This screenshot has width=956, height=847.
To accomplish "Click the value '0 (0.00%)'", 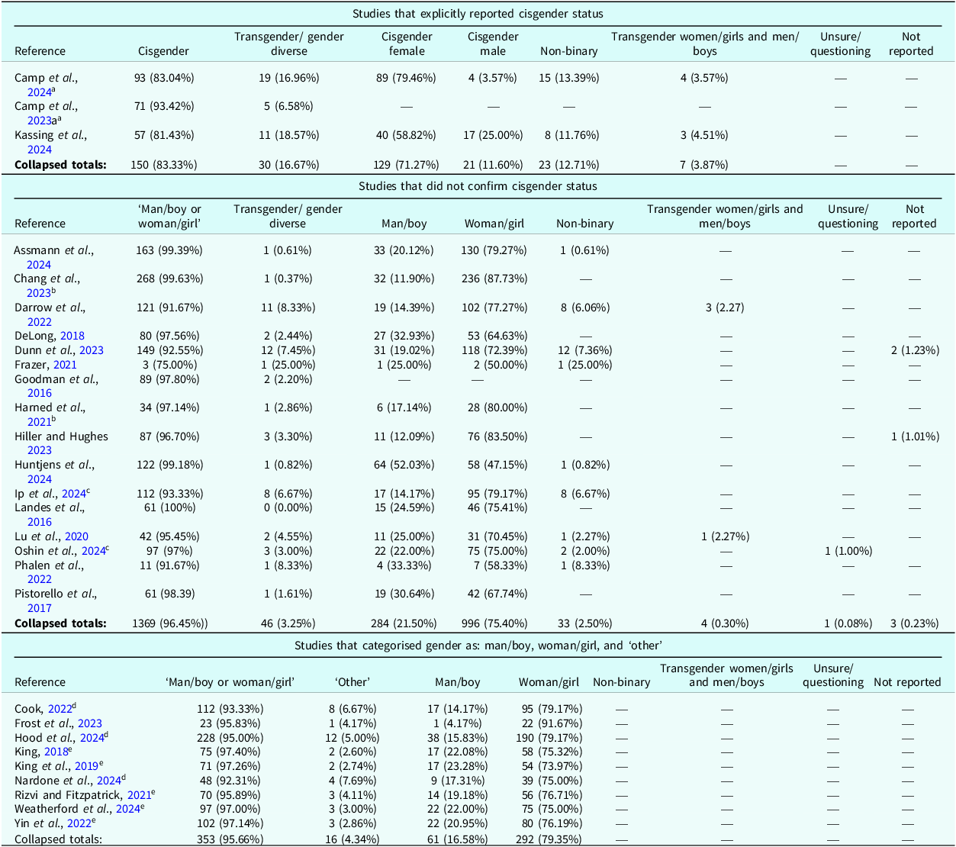I will tap(287, 507).
